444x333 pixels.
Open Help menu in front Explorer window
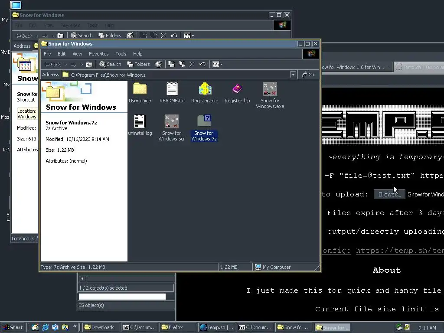tap(137, 54)
